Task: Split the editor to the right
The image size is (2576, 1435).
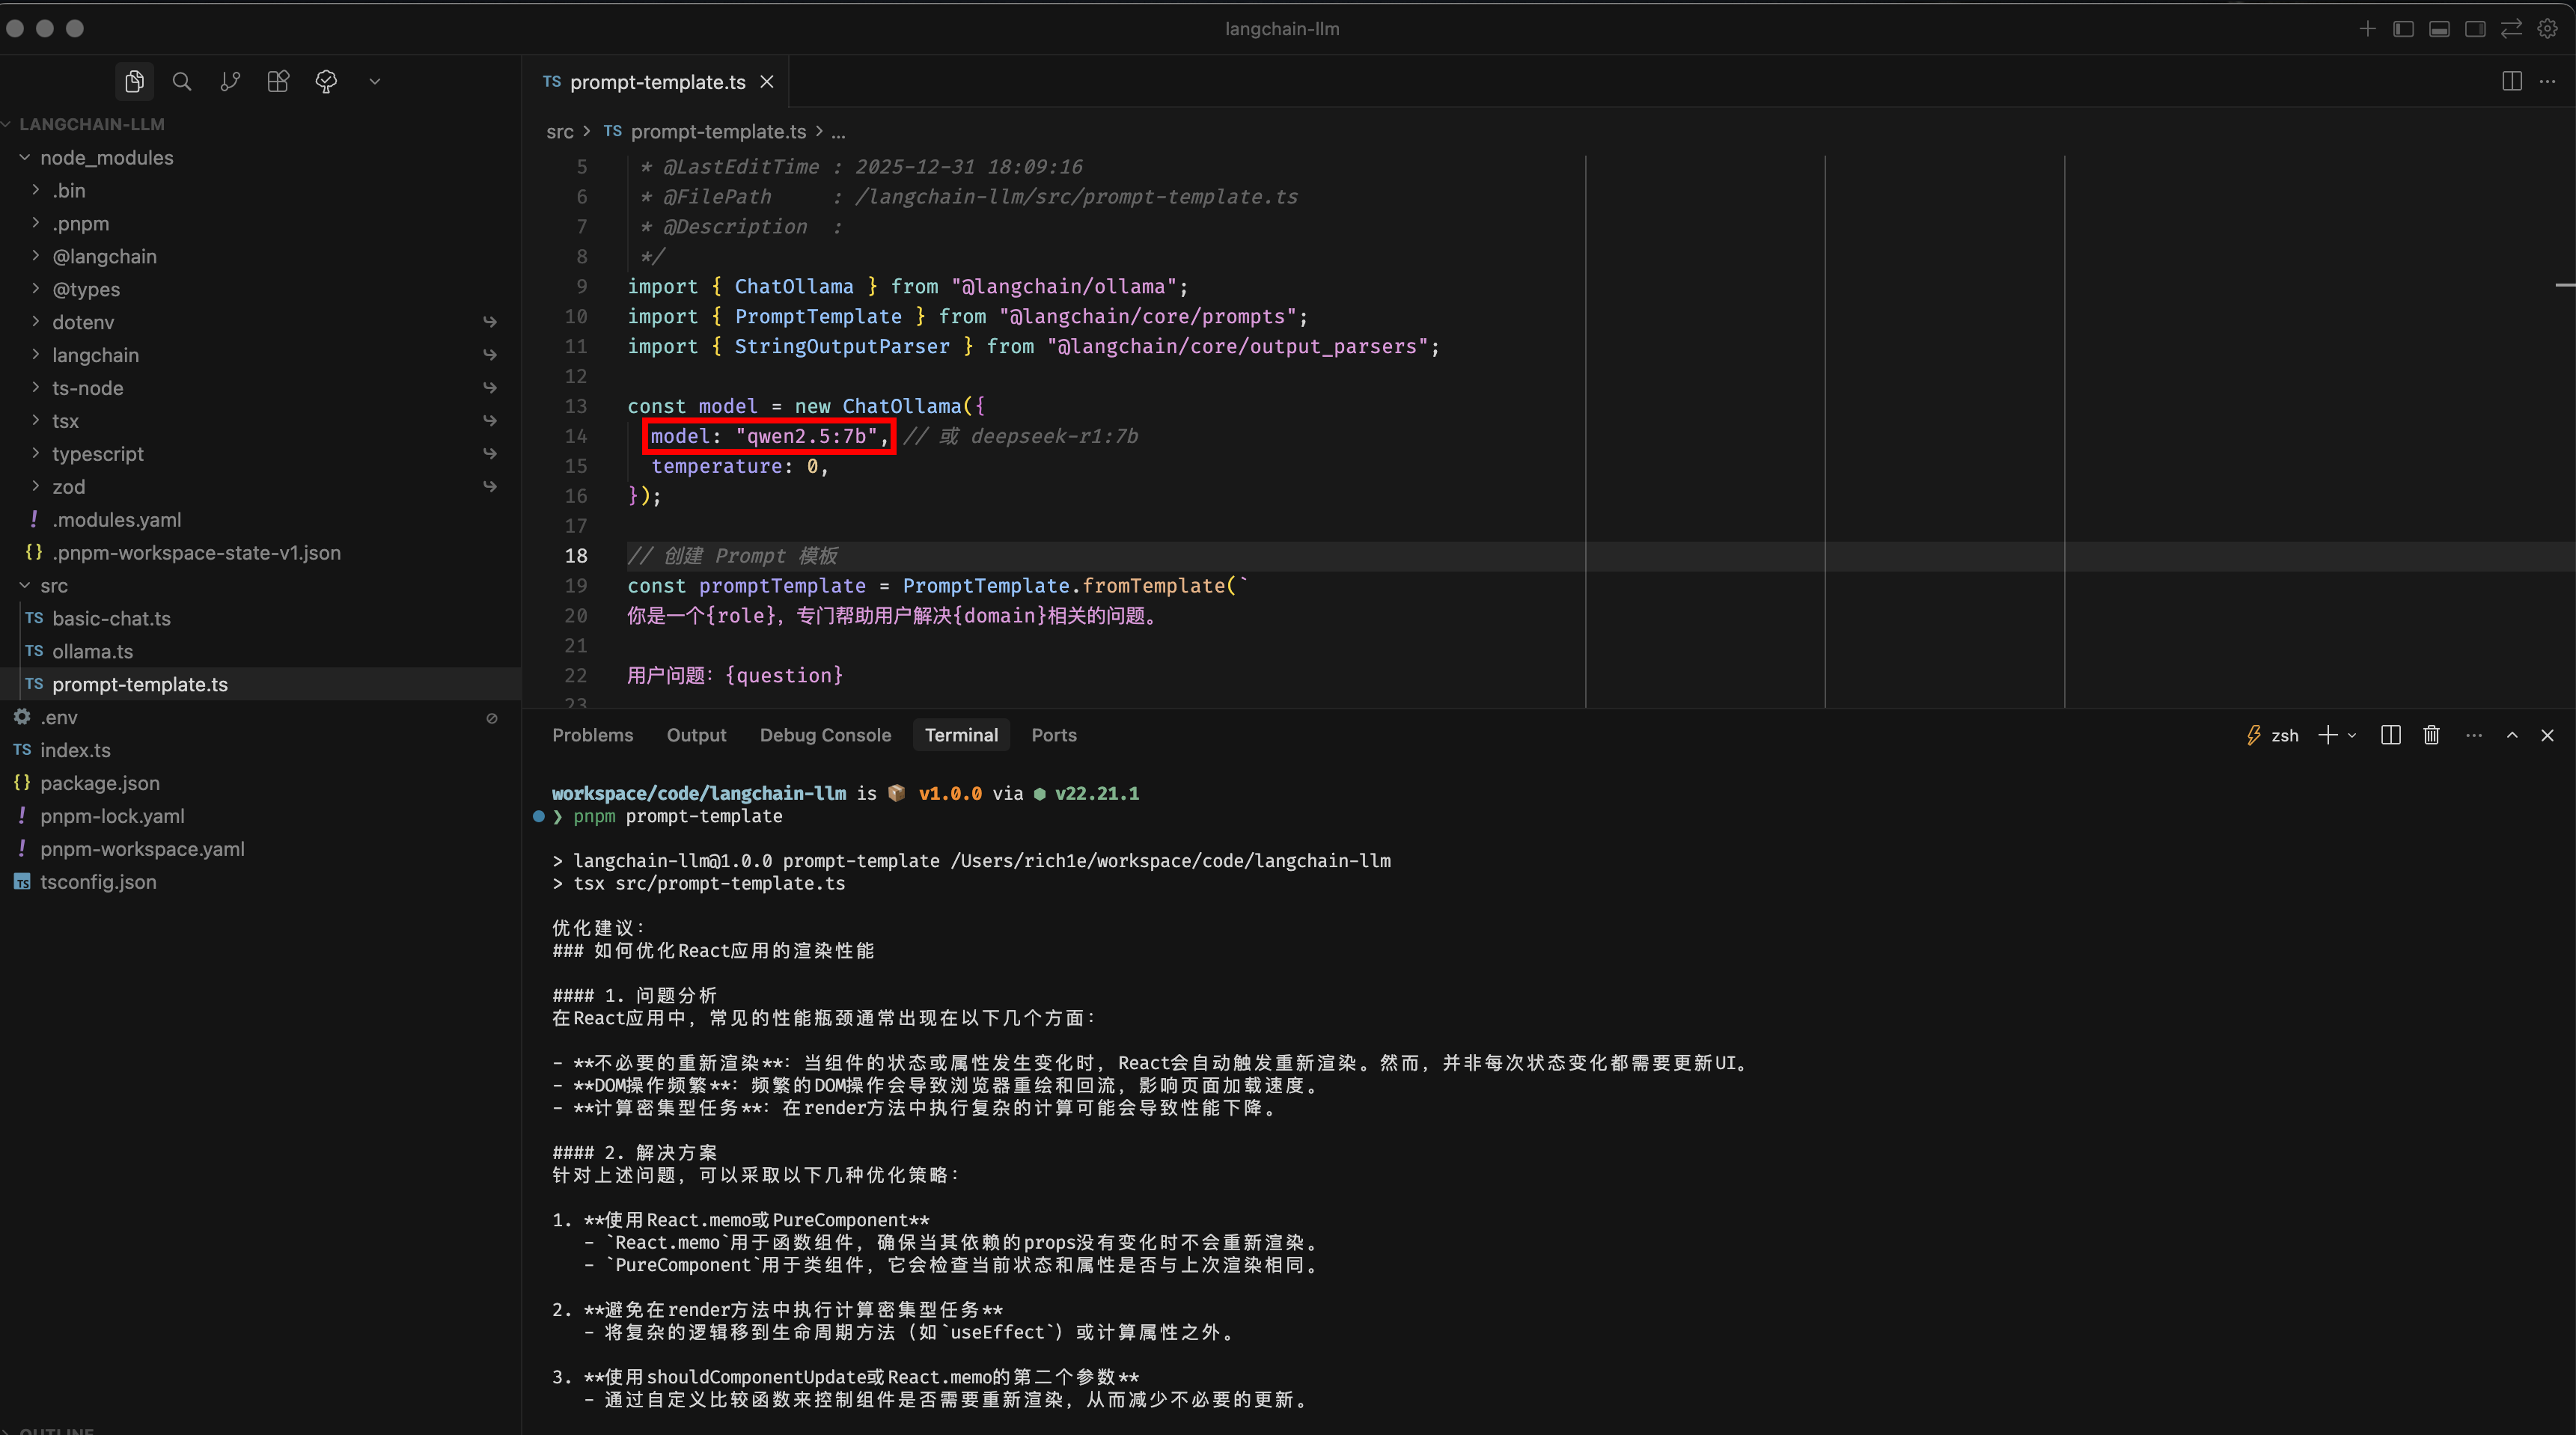Action: click(x=2511, y=81)
